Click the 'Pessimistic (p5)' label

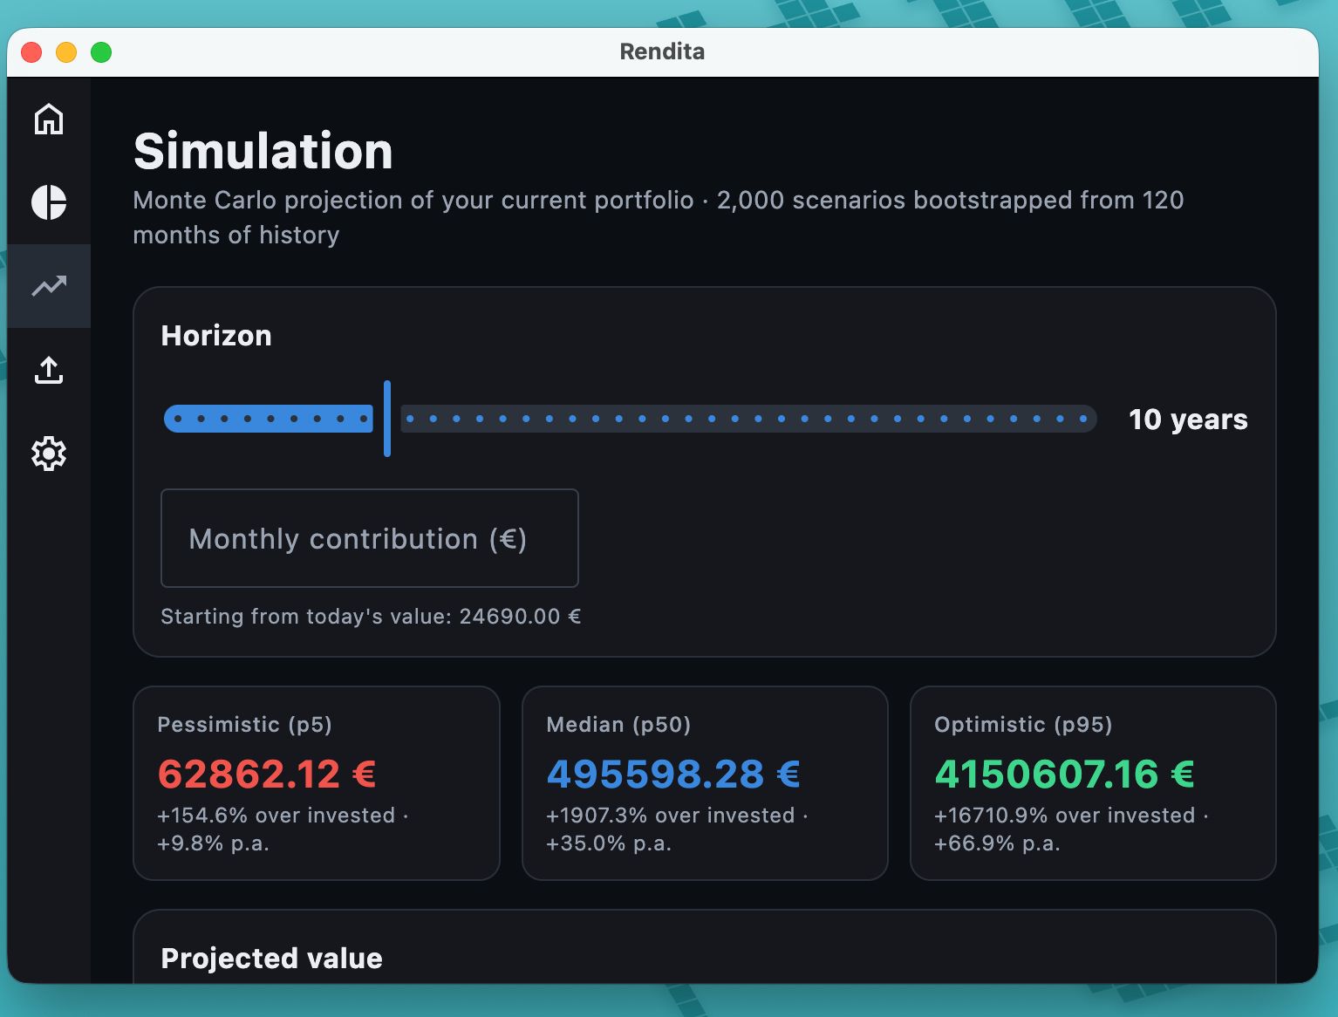244,725
